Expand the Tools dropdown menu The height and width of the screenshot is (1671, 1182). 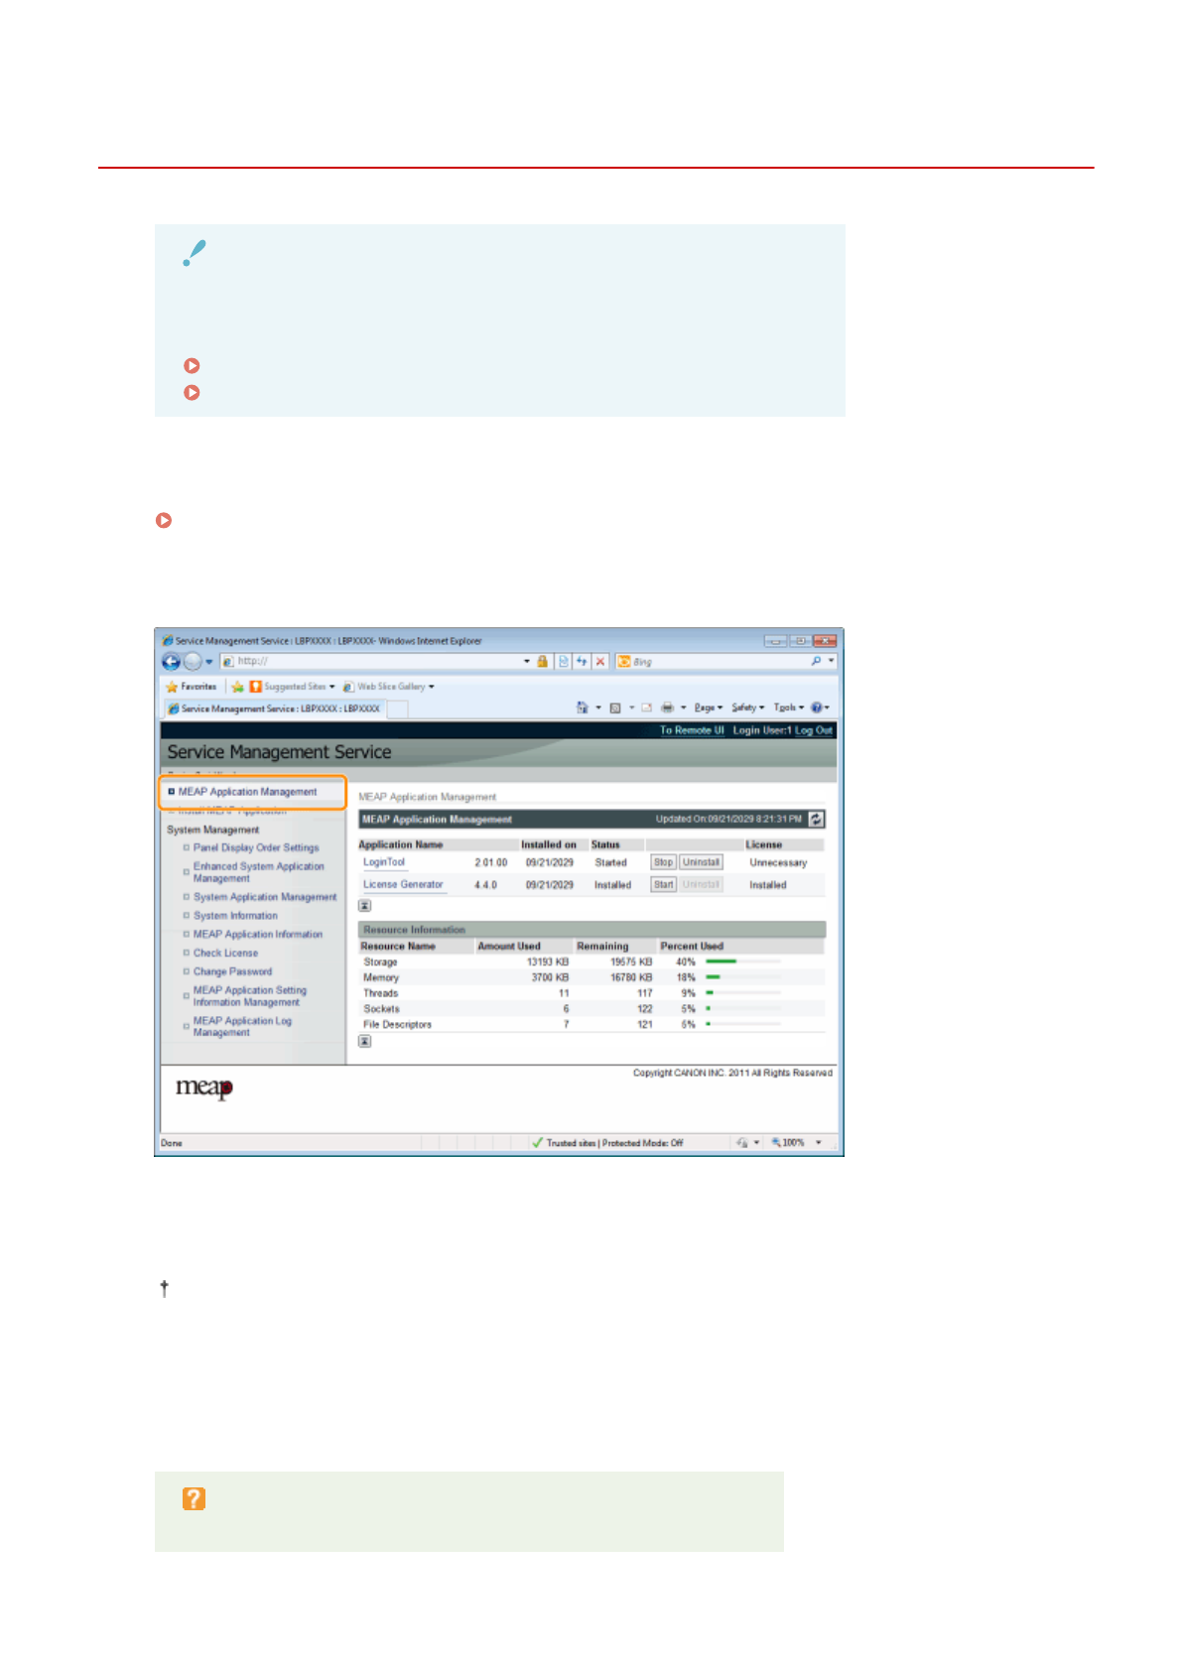788,707
